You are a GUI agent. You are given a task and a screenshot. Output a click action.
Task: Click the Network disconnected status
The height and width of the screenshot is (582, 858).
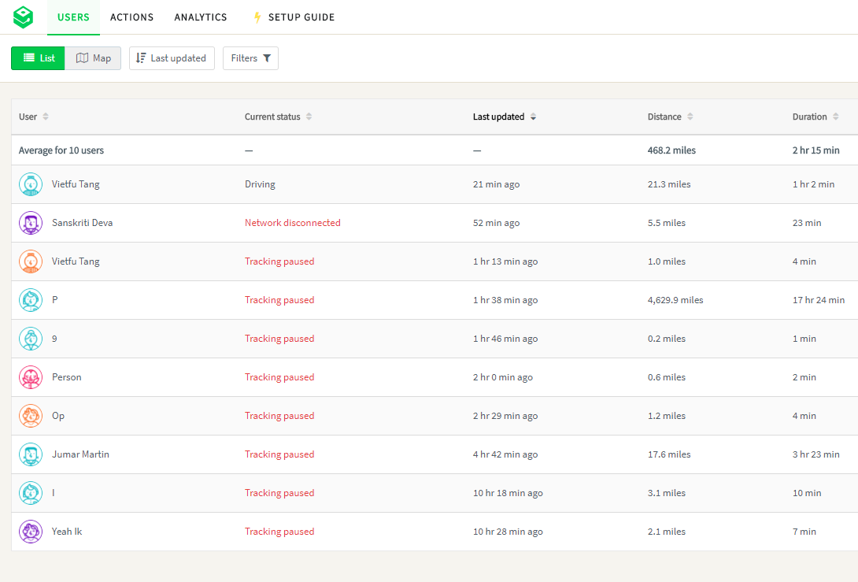(x=292, y=223)
